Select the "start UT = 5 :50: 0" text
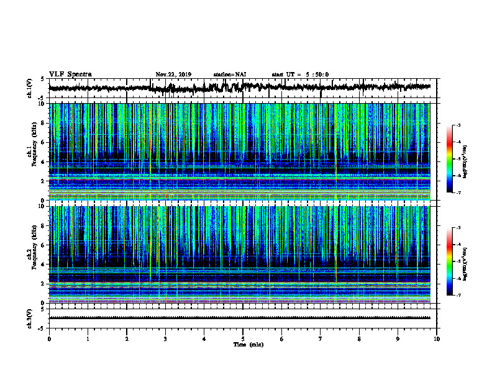Image resolution: width=492 pixels, height=380 pixels. tap(300, 75)
